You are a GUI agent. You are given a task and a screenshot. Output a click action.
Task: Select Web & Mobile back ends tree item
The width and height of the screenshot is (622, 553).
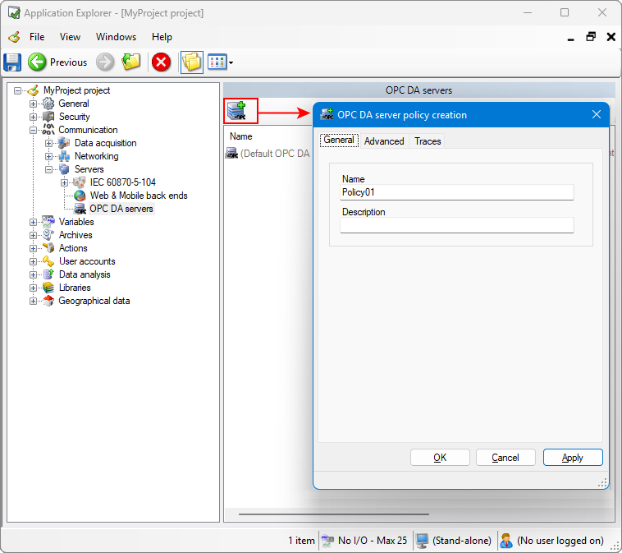click(x=138, y=196)
